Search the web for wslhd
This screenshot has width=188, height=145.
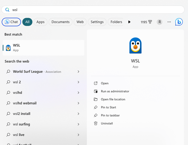click(17, 93)
